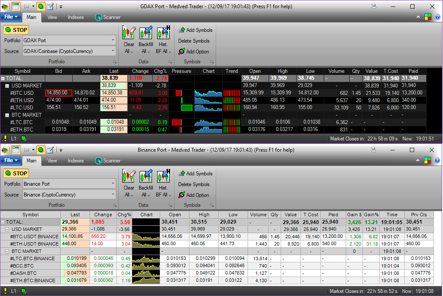
Task: Click edit note icon in Binance title bar
Action: [50, 150]
